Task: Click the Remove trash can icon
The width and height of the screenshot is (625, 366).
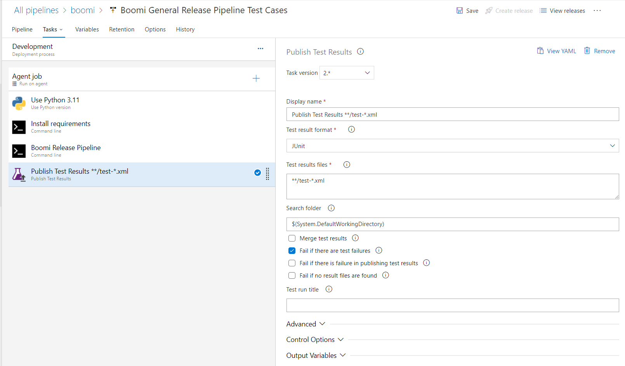Action: pos(587,51)
